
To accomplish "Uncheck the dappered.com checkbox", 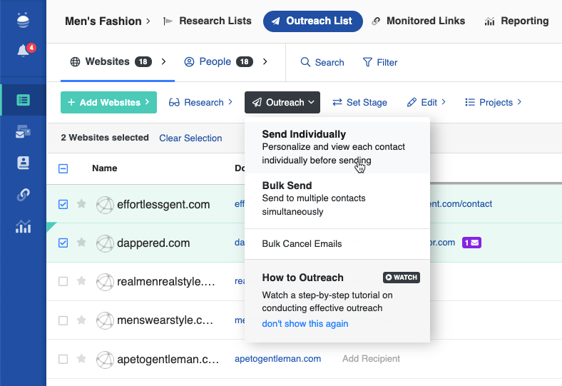I will [63, 243].
